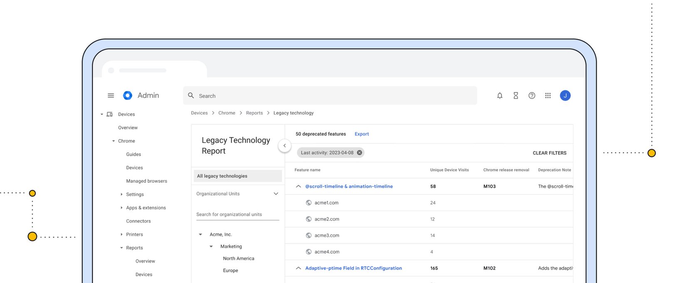The image size is (679, 283).
Task: Sort by Unique Device Visits header
Action: click(449, 170)
